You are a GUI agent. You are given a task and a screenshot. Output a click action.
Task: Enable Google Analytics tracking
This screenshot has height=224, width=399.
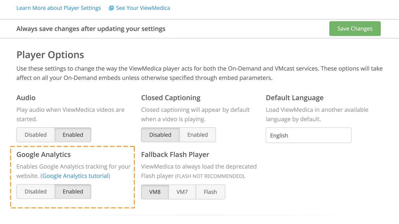pos(73,191)
